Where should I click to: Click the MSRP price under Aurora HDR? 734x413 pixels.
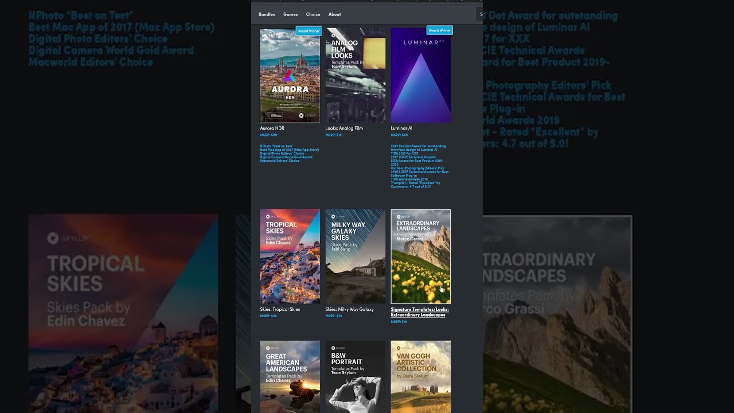268,135
